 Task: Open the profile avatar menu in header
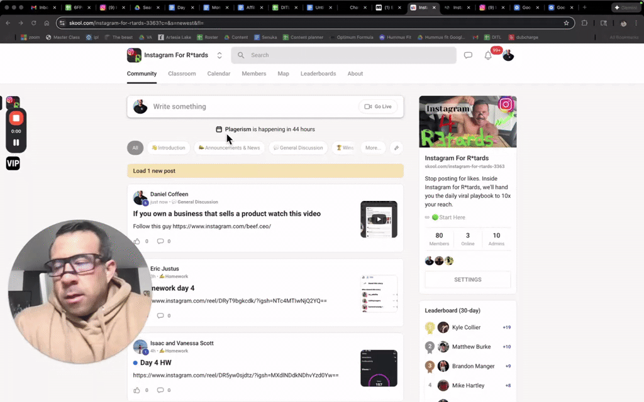[508, 55]
